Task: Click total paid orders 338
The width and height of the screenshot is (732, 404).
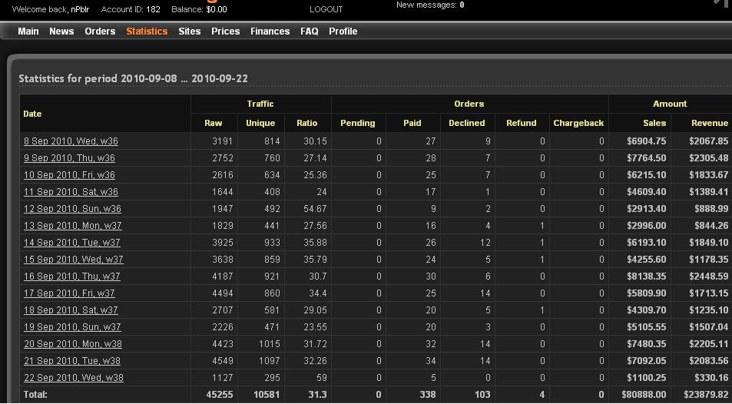Action: point(428,395)
